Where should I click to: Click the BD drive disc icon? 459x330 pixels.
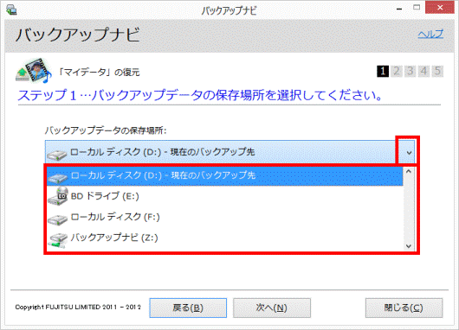[x=58, y=196]
